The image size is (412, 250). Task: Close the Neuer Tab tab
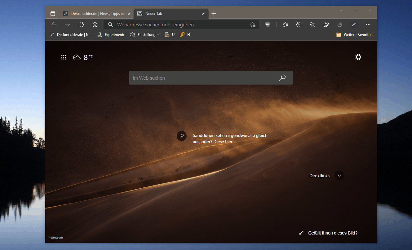(x=203, y=14)
